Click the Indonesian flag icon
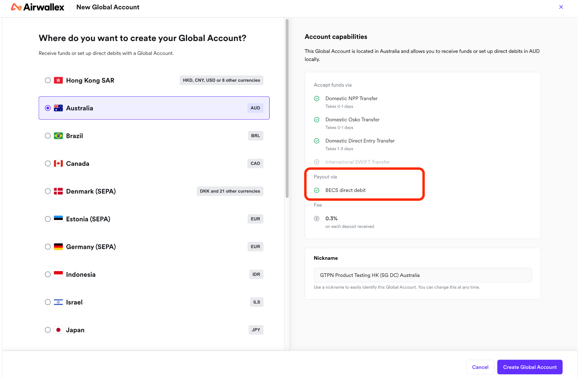 58,274
